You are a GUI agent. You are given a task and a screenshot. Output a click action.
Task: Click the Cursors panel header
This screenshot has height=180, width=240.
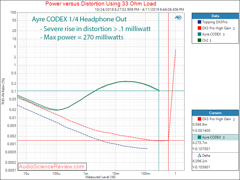pyautogui.click(x=215, y=113)
